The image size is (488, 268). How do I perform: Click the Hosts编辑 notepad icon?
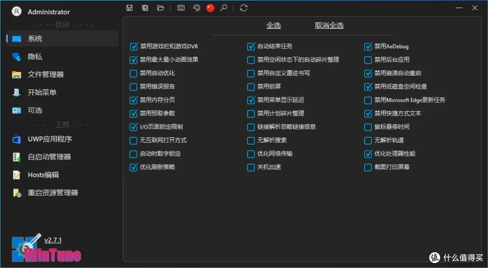coord(17,175)
